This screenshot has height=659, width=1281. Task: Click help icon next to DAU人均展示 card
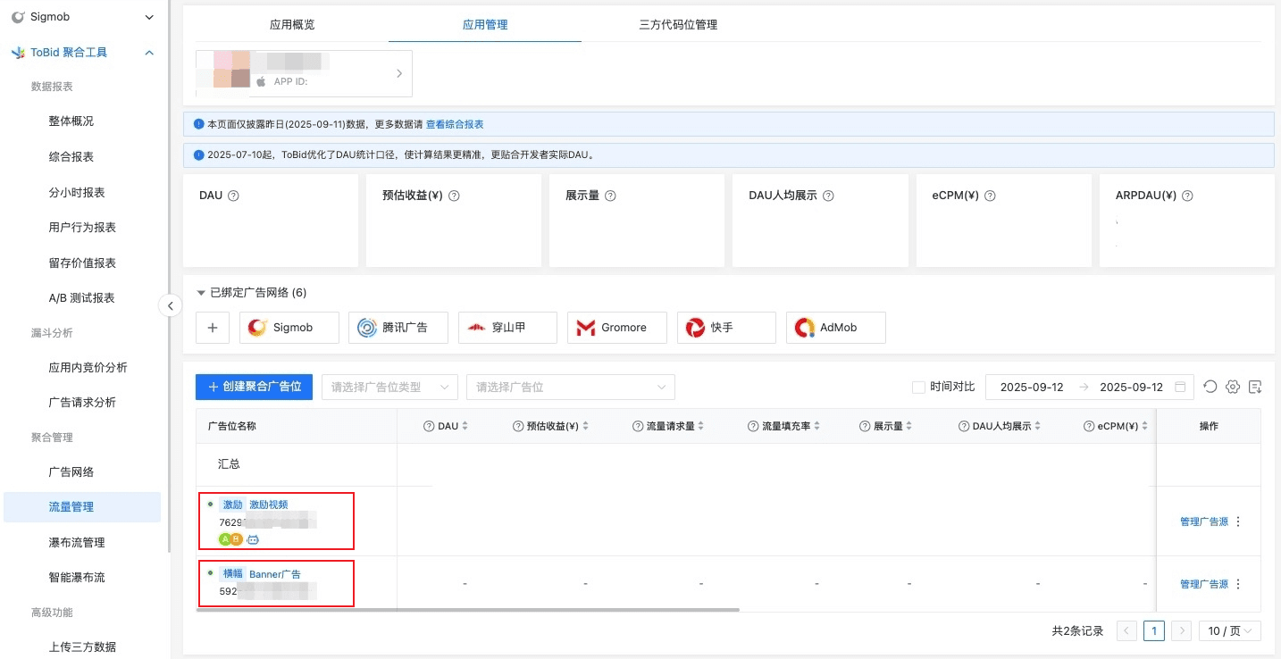coord(828,196)
